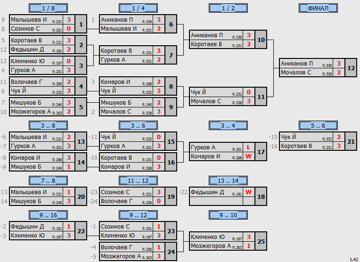Click "Клименко Ю" in match 3
360x262 pixels.
tap(27, 61)
